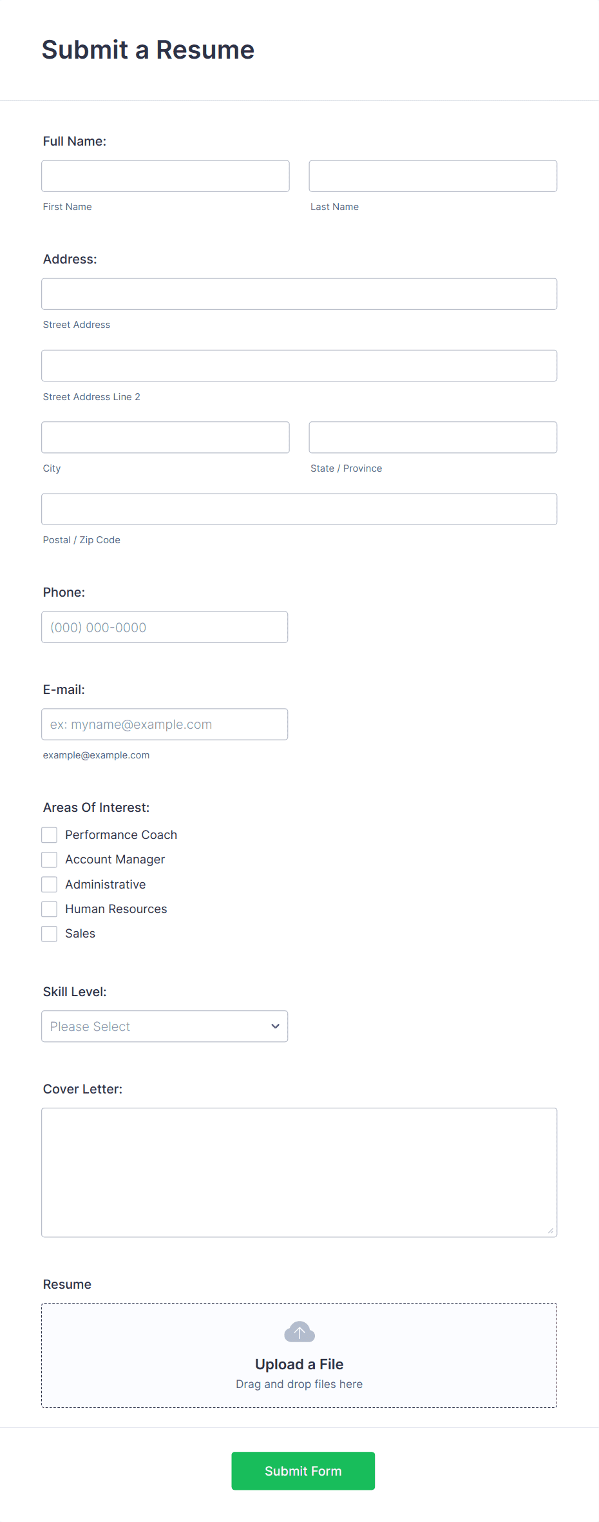The height and width of the screenshot is (1522, 599).
Task: Click the Submit Form button
Action: pos(303,1471)
